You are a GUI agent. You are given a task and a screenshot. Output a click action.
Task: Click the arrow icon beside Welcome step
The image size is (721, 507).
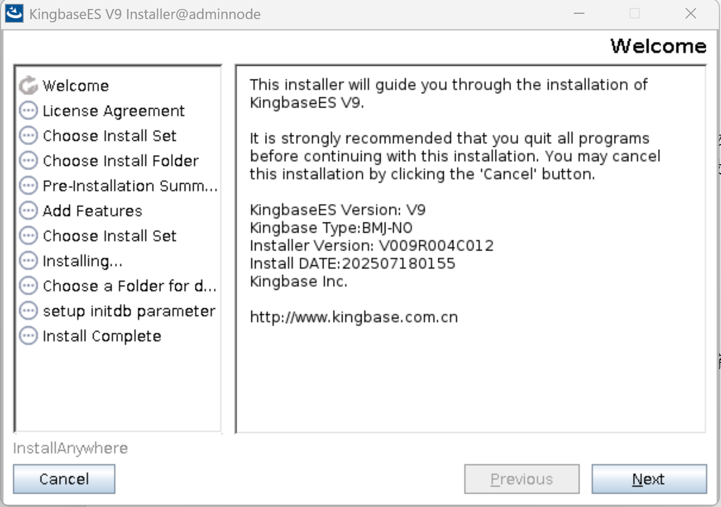[28, 85]
